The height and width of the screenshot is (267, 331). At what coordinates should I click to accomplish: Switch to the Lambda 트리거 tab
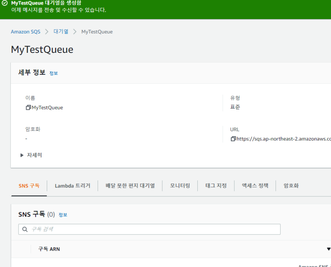pyautogui.click(x=72, y=186)
